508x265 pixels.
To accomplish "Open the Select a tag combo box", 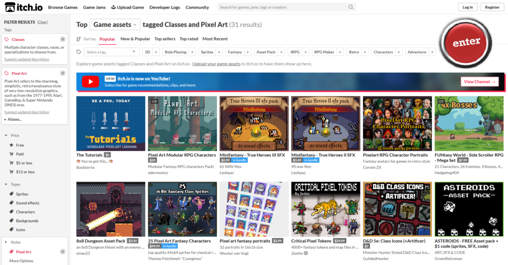I will point(112,52).
